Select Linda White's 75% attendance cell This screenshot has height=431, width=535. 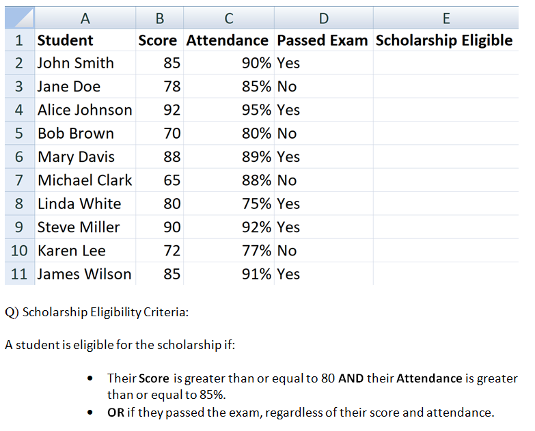coord(229,204)
